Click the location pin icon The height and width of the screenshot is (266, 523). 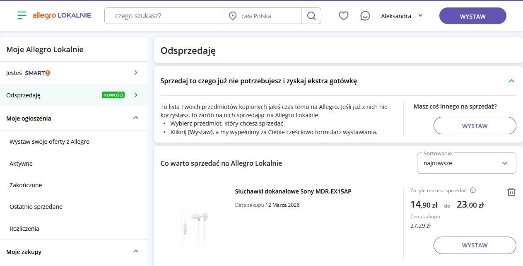(x=233, y=16)
